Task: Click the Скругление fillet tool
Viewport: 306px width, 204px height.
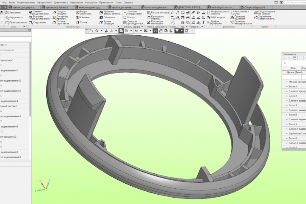Action: click(37, 23)
